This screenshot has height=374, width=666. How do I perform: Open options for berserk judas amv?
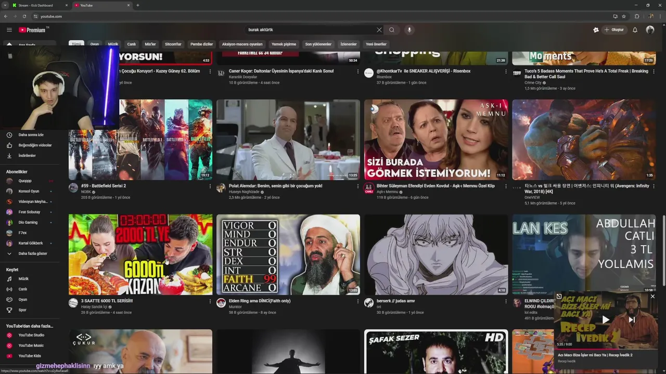(x=506, y=301)
